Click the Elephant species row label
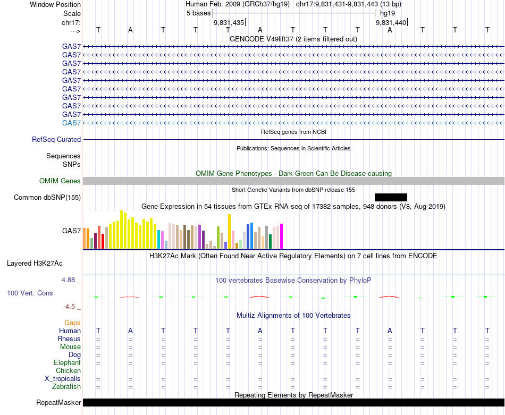This screenshot has width=505, height=415. pyautogui.click(x=68, y=363)
